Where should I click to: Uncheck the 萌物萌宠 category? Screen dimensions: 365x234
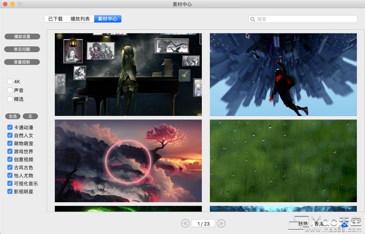[10, 143]
